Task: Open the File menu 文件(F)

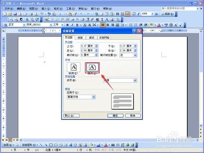Action: point(9,9)
